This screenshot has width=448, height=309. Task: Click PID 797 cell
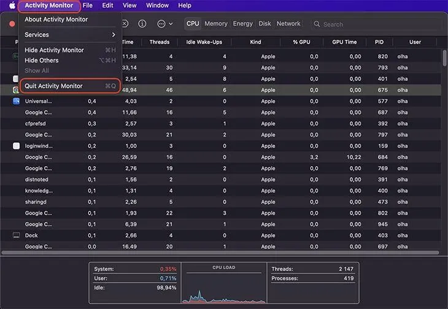pyautogui.click(x=382, y=135)
